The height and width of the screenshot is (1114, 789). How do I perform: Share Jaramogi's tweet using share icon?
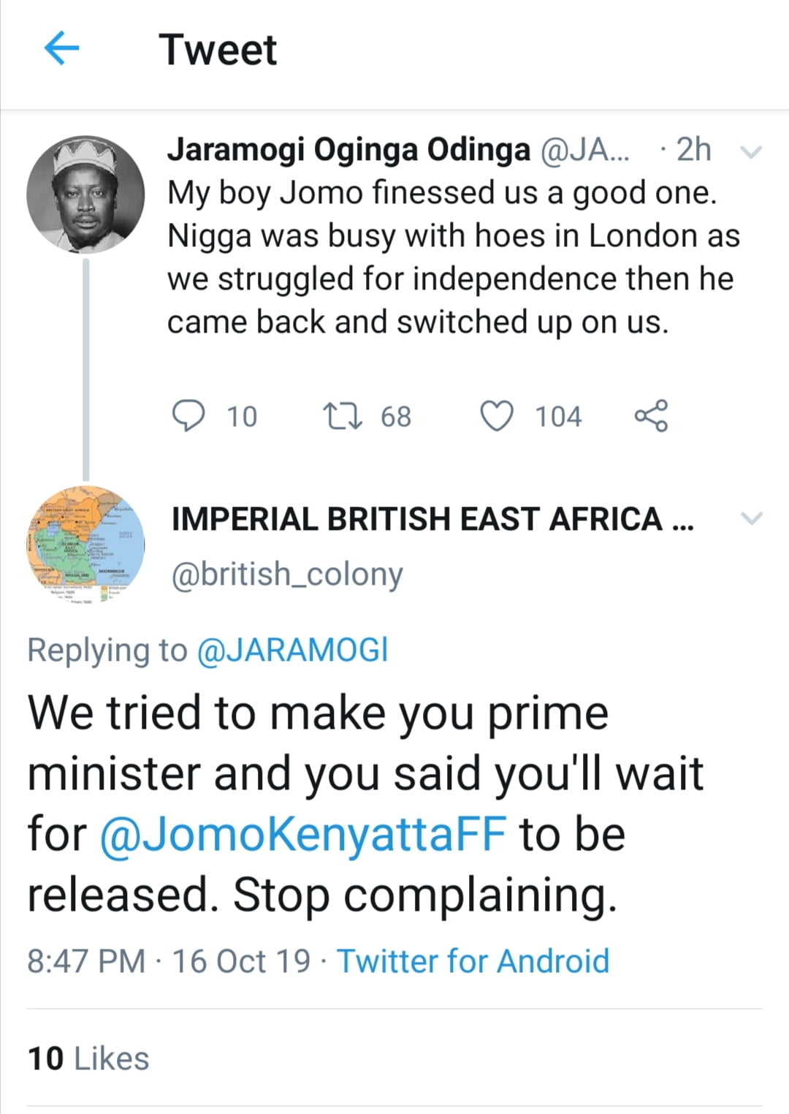point(651,416)
